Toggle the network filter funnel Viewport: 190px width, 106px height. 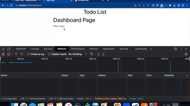click(x=16, y=54)
